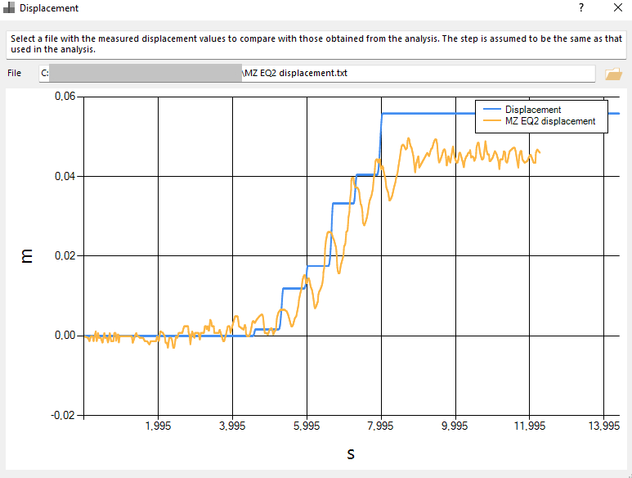Close the Displacement dialog
This screenshot has width=632, height=478.
(618, 7)
